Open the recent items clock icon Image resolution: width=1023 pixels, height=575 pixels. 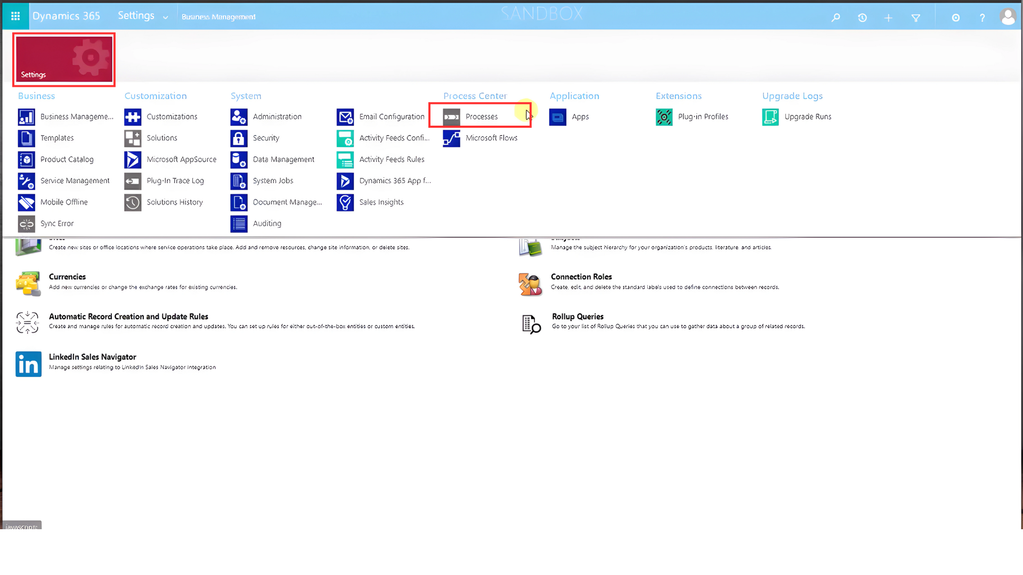862,18
